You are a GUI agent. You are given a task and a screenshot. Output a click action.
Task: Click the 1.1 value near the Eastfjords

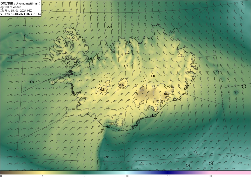(x=189, y=71)
